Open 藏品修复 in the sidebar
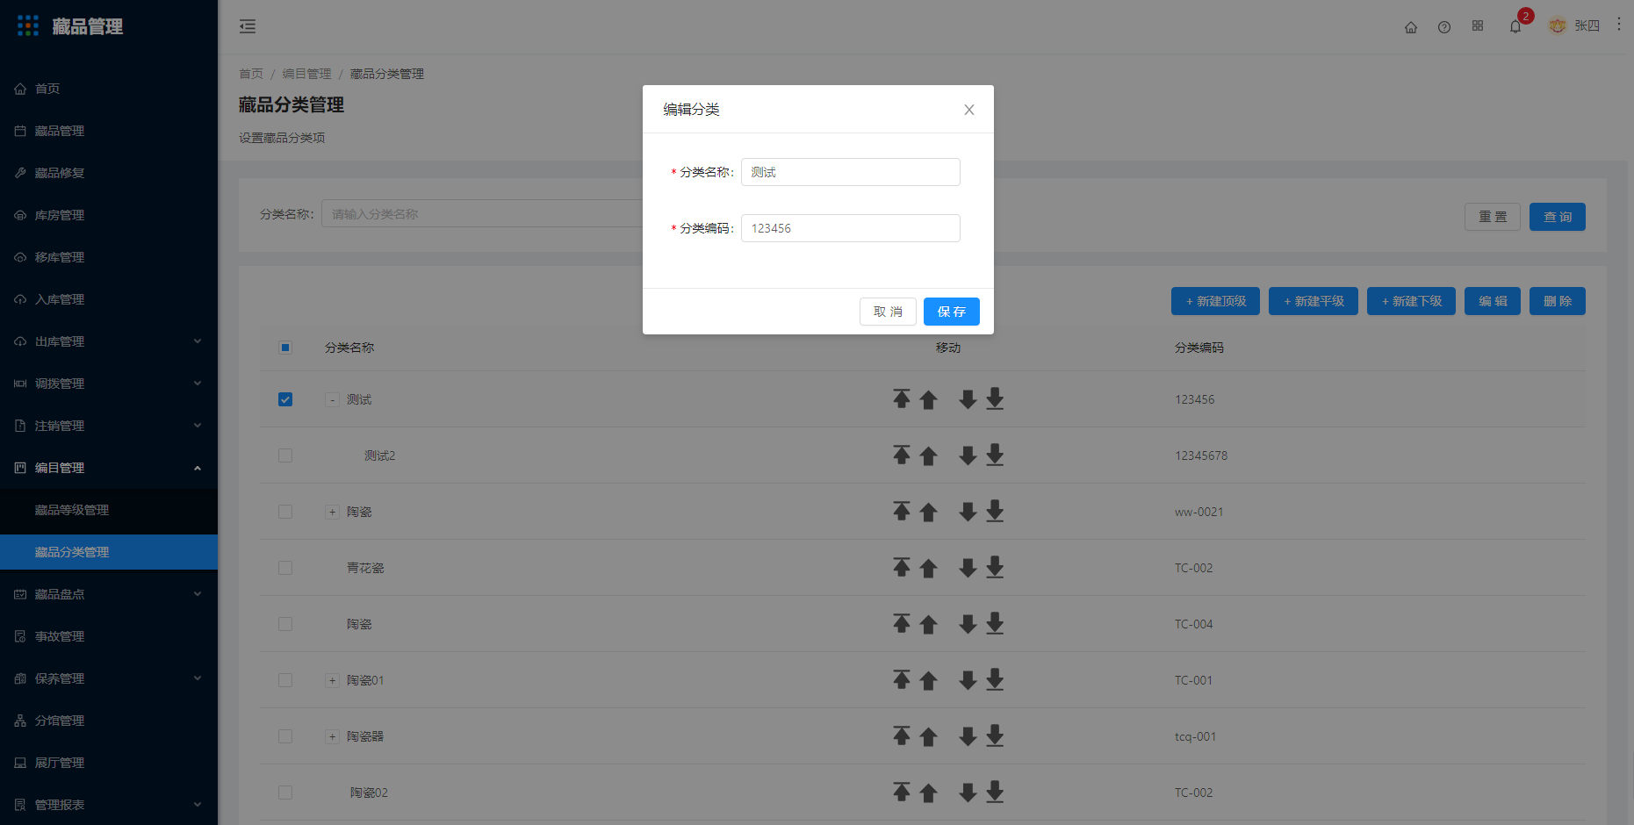 pyautogui.click(x=109, y=173)
